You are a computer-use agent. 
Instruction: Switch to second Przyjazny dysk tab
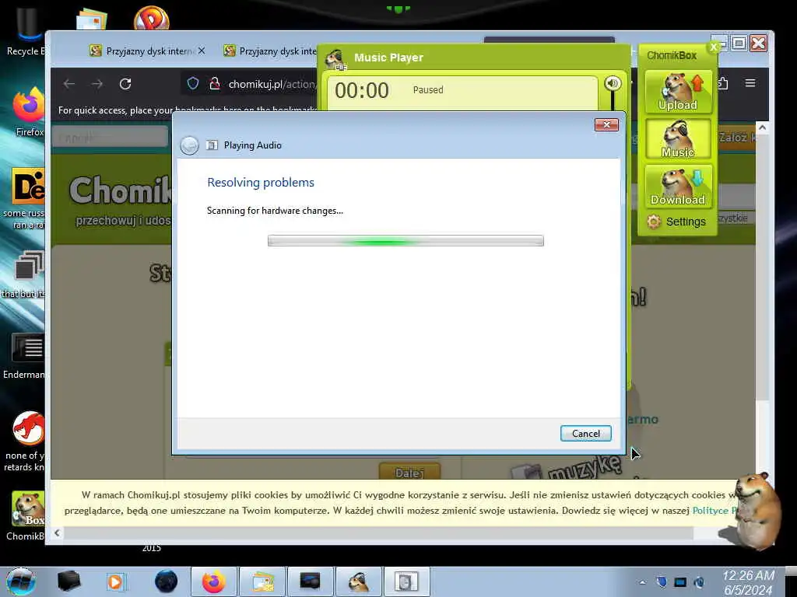coord(269,51)
